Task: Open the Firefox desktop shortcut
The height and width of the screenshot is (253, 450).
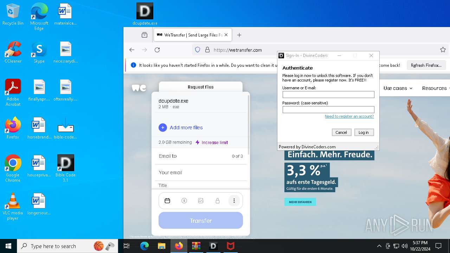Action: click(13, 128)
